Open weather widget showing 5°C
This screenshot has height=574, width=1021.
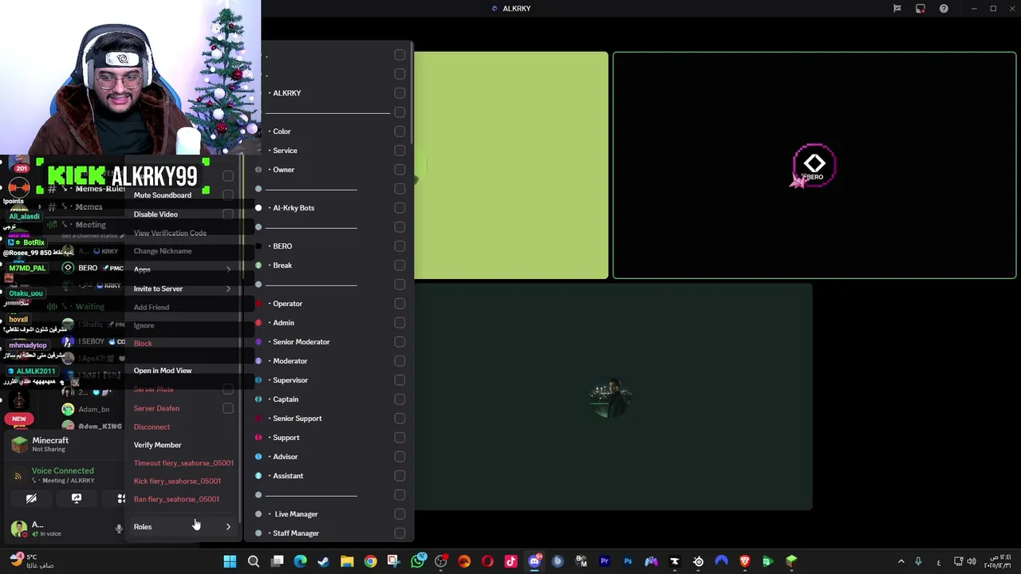30,561
